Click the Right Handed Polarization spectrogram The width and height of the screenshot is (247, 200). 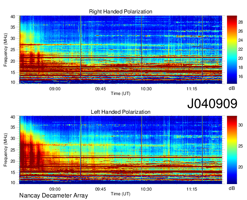pyautogui.click(x=121, y=50)
